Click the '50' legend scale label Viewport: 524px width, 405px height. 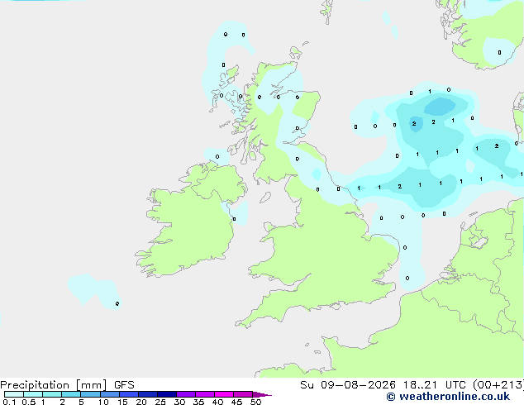(255, 402)
